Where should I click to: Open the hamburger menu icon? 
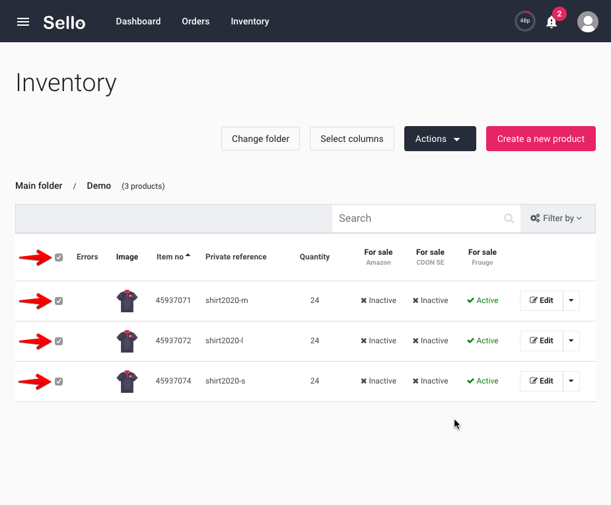click(x=23, y=22)
